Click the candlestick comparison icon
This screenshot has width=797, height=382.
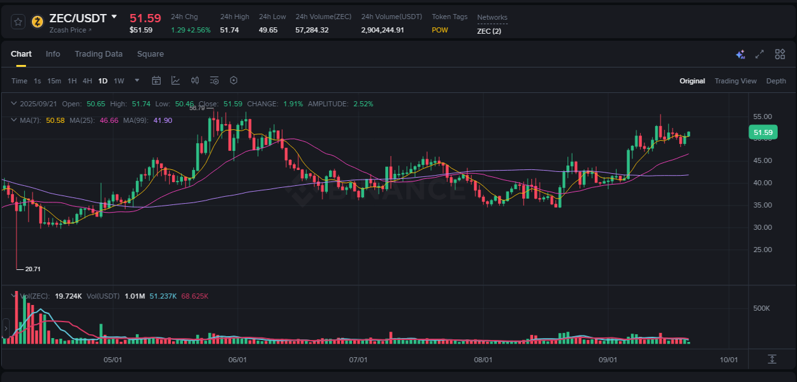point(195,80)
